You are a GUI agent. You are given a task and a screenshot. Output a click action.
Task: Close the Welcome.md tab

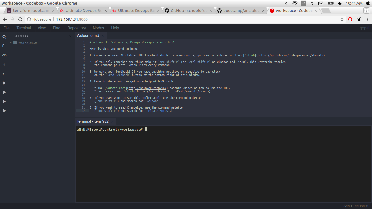103,36
